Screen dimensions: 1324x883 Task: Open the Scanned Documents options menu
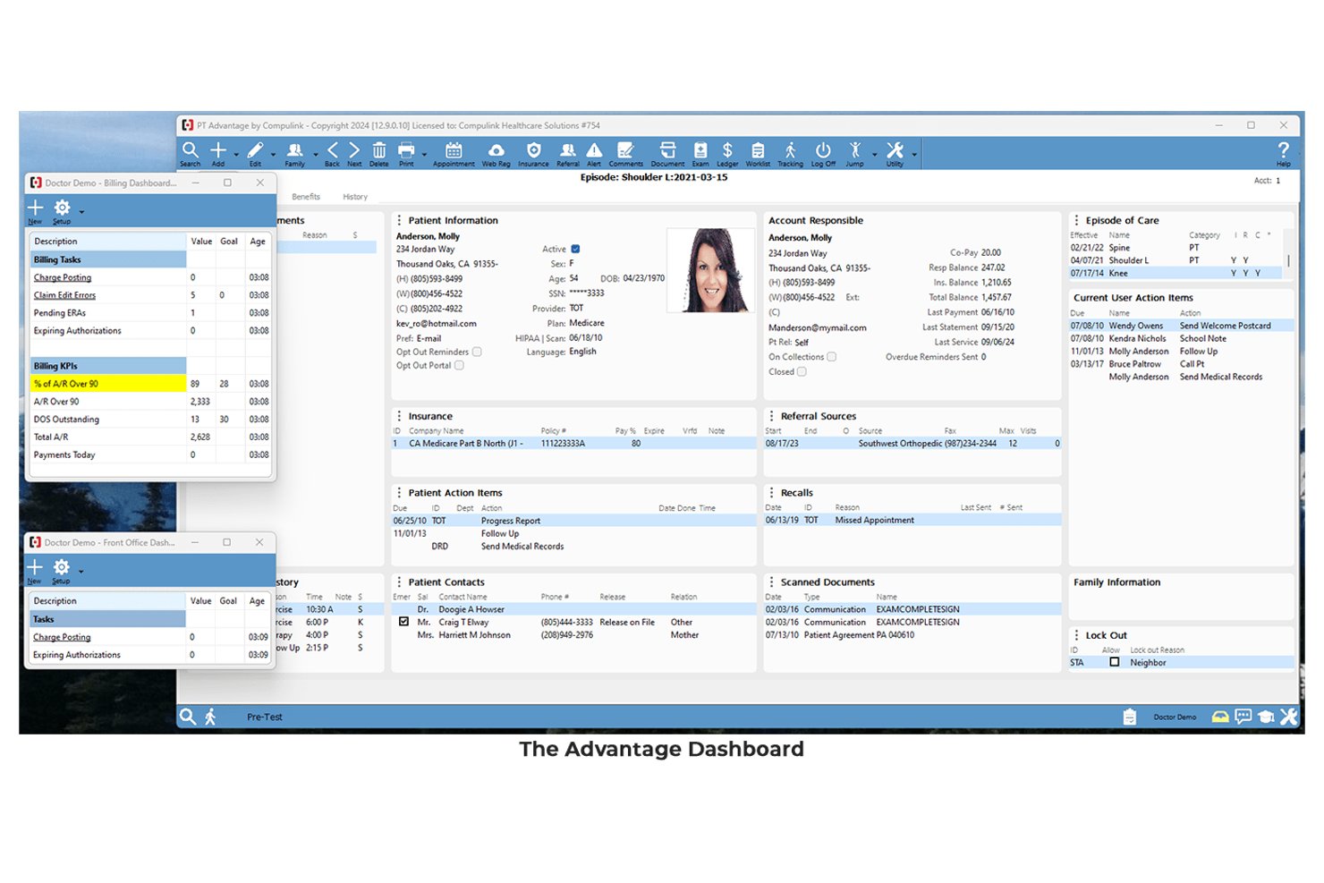point(771,582)
